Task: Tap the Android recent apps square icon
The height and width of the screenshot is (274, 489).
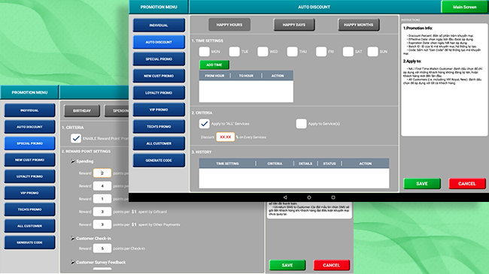Action: point(333,197)
